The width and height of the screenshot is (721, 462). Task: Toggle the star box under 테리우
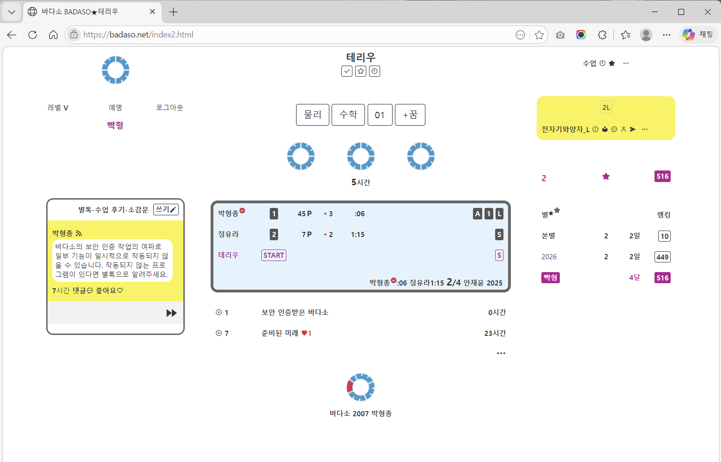[x=361, y=71]
